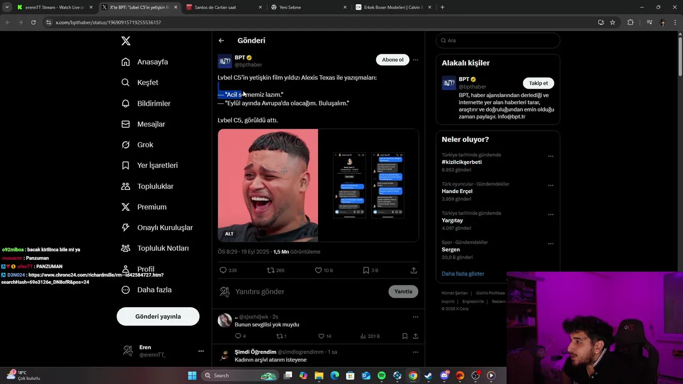The image size is (683, 384).
Task: Open account options dots next to Eren
Action: [x=201, y=351]
